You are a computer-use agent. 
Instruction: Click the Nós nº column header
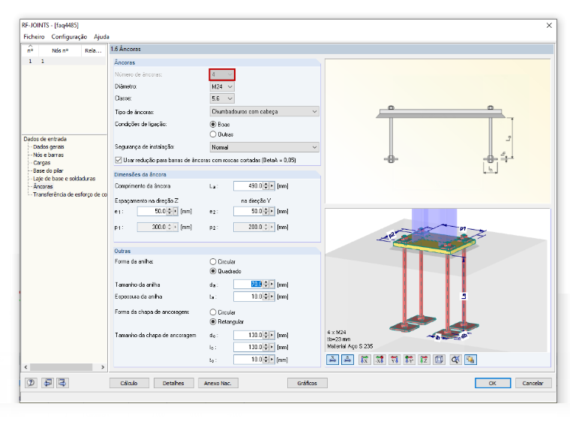point(60,50)
